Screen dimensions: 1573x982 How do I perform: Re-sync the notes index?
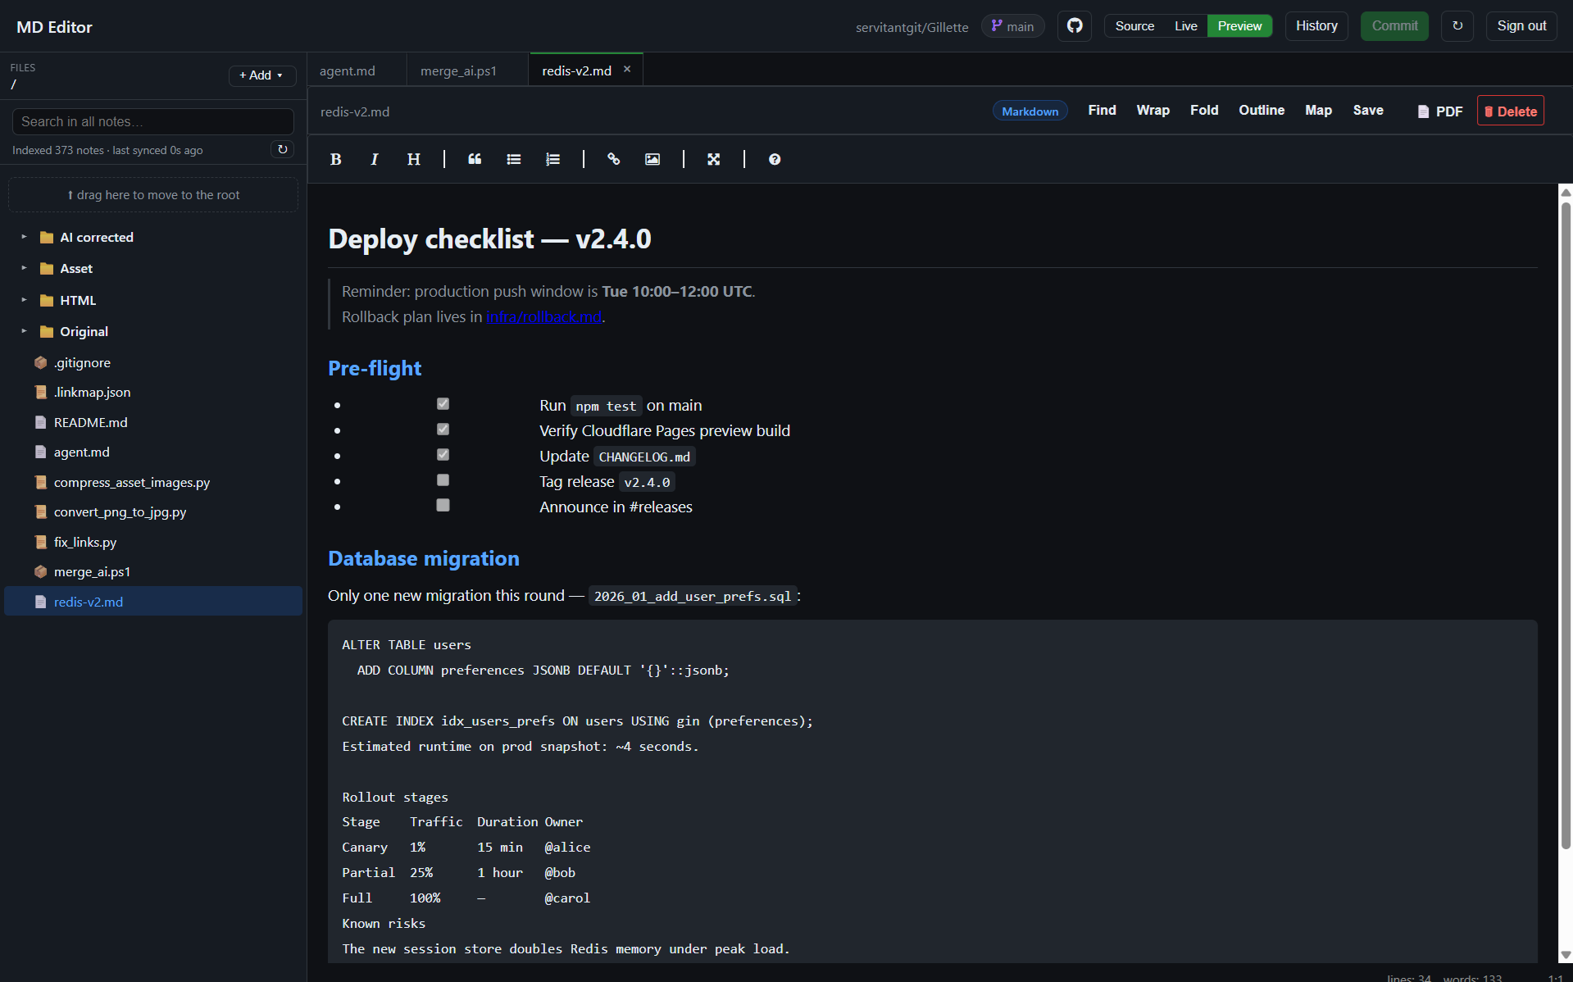[283, 149]
